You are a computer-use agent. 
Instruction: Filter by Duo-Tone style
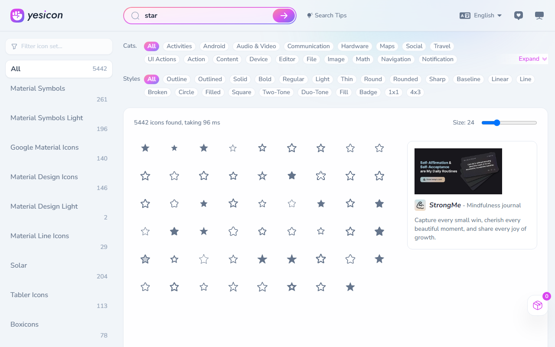[x=315, y=92]
